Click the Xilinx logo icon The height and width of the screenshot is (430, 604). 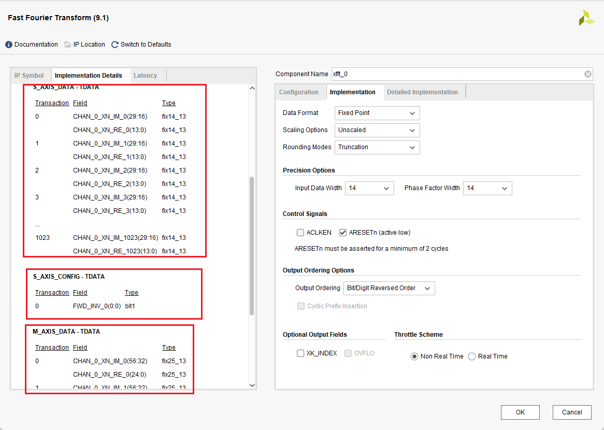pos(586,18)
